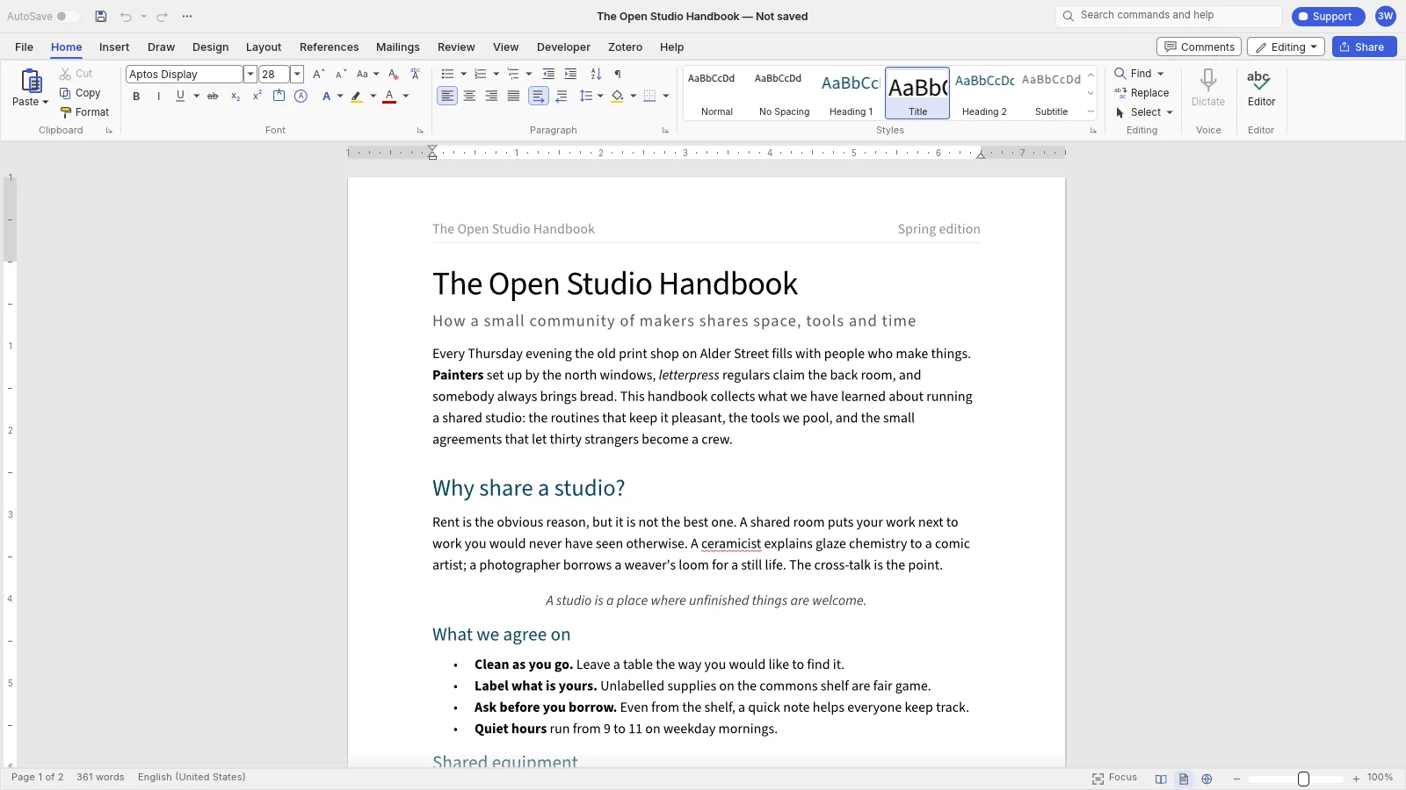
Task: Toggle bold formatting
Action: (x=136, y=97)
